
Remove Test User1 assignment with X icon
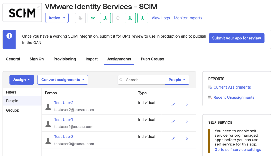[x=187, y=122]
